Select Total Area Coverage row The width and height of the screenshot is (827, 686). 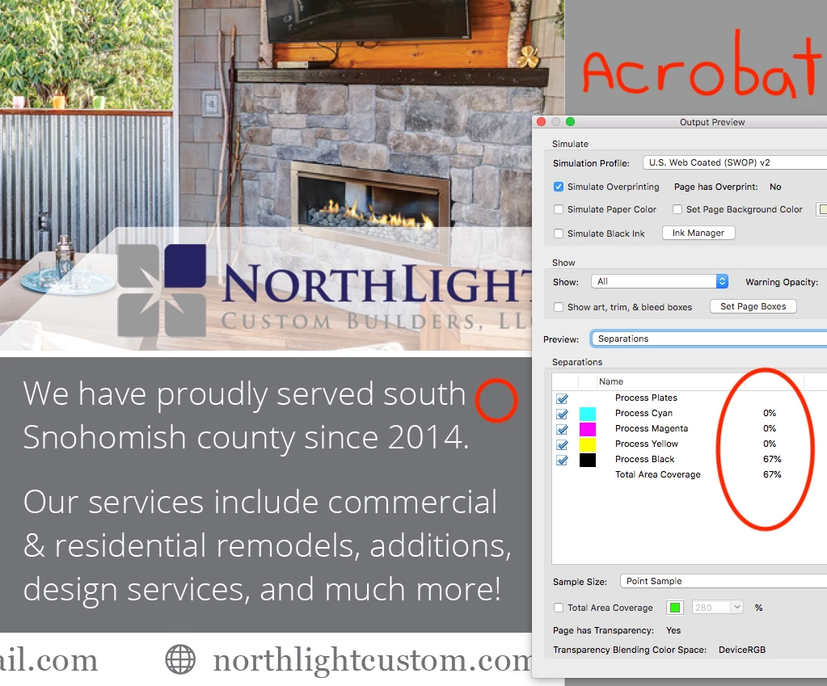pos(690,474)
